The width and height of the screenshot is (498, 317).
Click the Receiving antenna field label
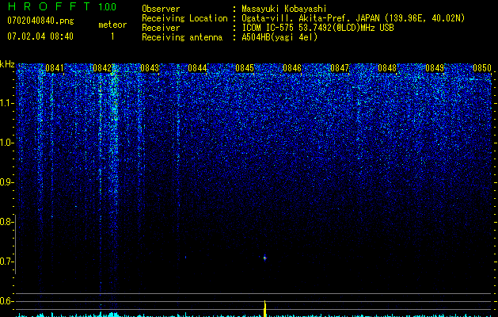pos(182,37)
